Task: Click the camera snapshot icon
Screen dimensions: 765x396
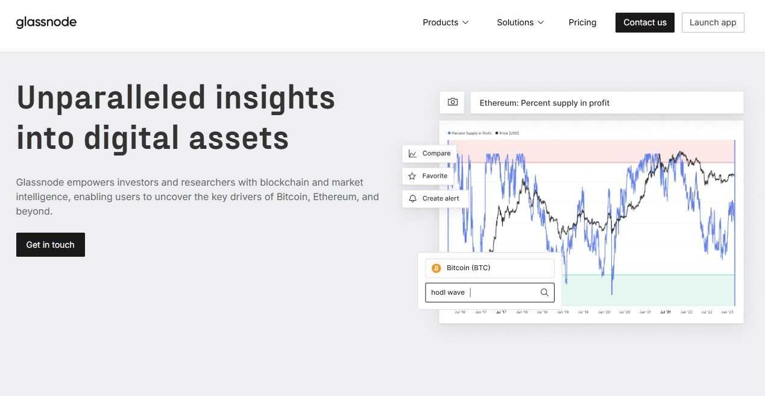Action: (453, 102)
